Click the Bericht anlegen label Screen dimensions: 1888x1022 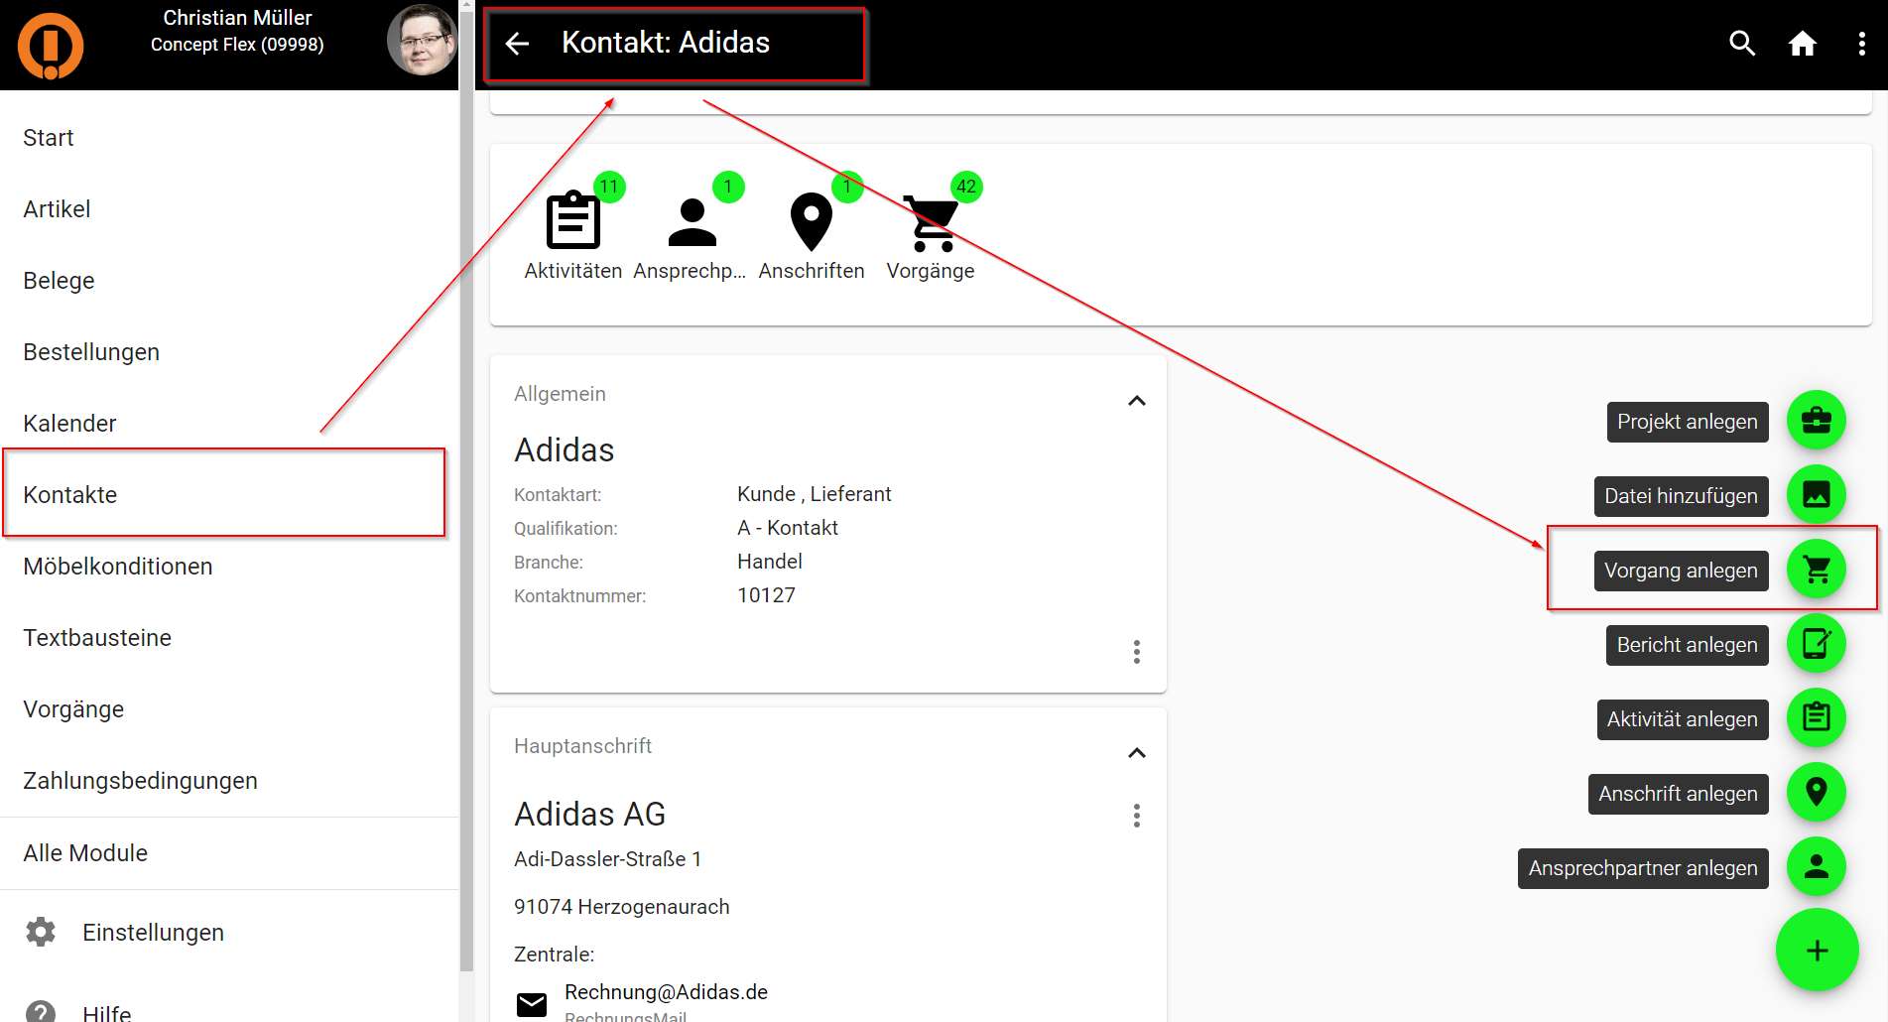pos(1687,645)
